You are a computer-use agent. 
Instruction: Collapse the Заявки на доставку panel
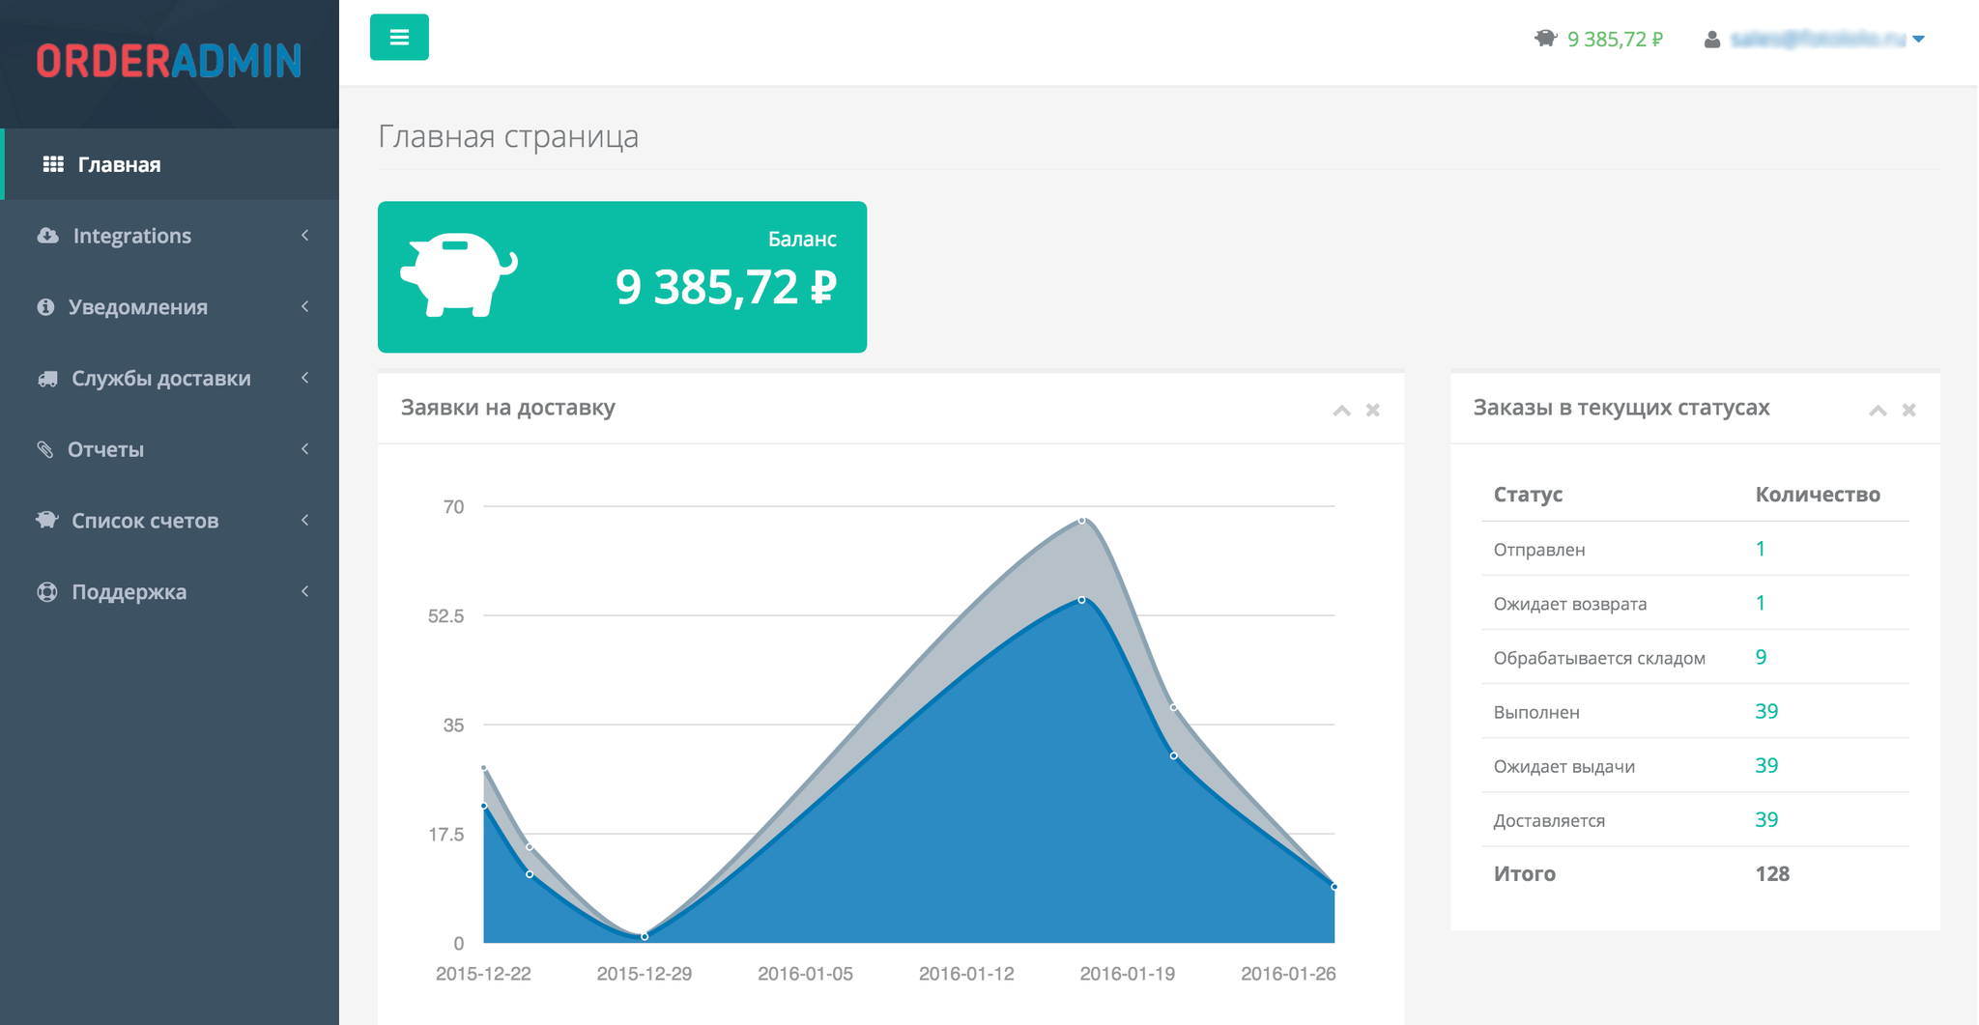tap(1341, 411)
